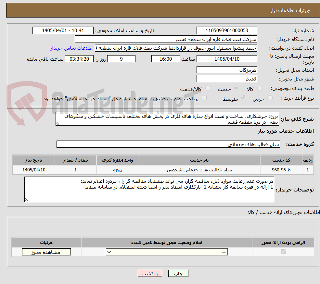320x284 pixels.
Task: Select the خدمت radio button
Action: [x=237, y=88]
